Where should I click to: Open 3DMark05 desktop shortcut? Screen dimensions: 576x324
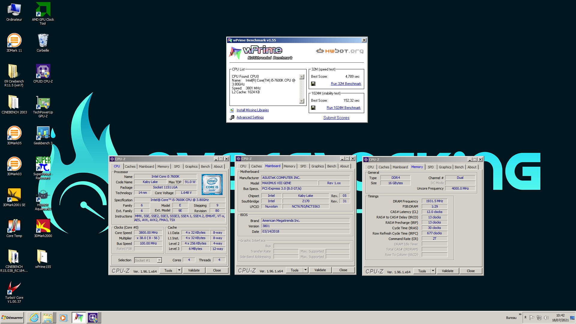pos(14,136)
